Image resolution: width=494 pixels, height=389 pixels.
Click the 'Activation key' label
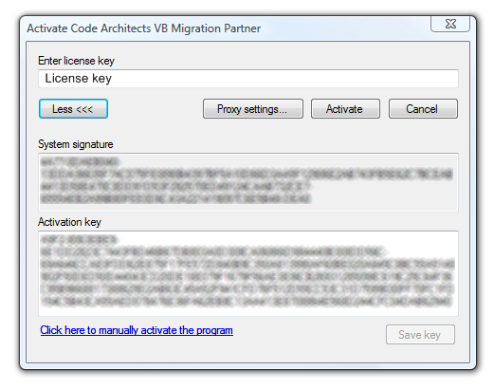point(69,222)
